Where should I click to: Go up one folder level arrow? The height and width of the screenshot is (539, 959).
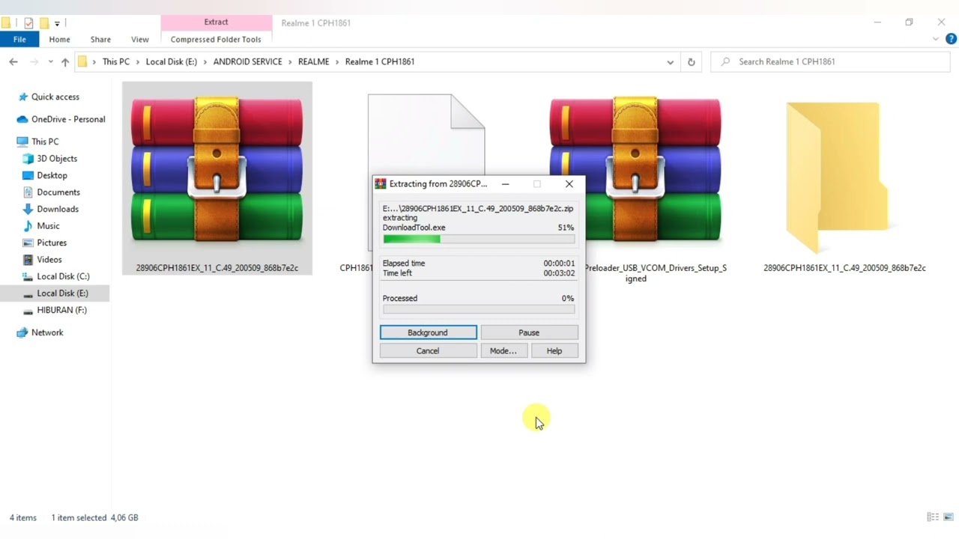[x=65, y=62]
